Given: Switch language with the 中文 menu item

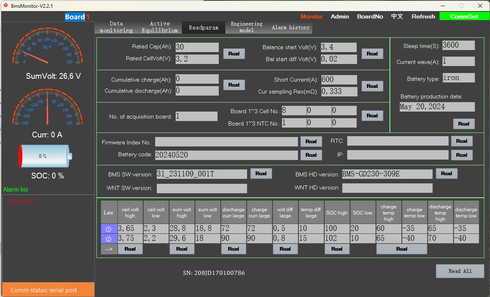Looking at the screenshot, I should tap(397, 16).
